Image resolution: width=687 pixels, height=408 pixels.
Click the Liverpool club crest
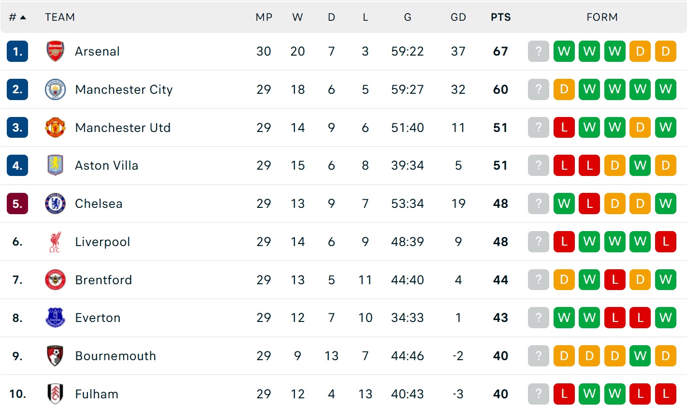coord(55,242)
